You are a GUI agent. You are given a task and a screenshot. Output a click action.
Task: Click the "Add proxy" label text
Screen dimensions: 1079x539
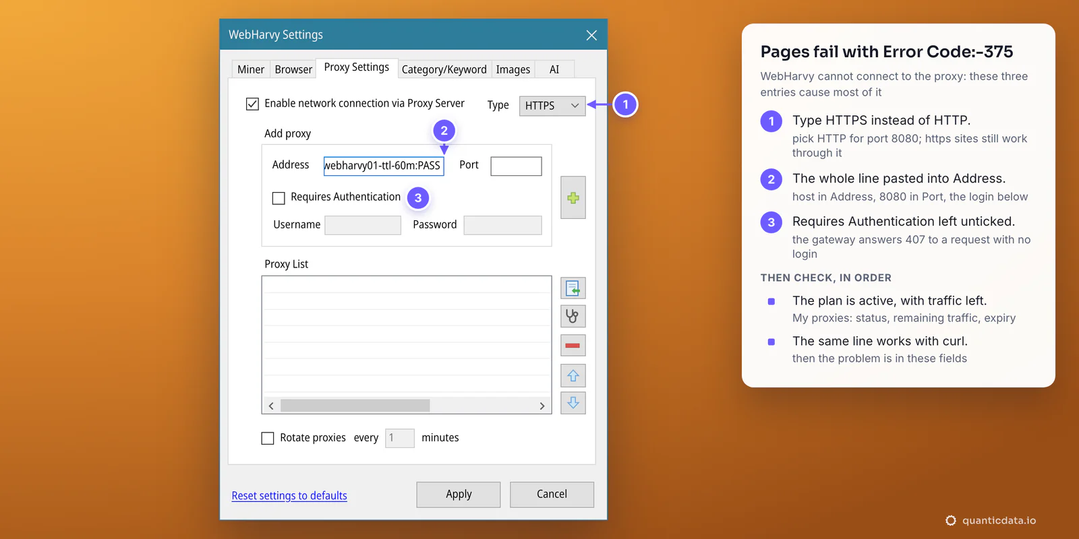(287, 133)
